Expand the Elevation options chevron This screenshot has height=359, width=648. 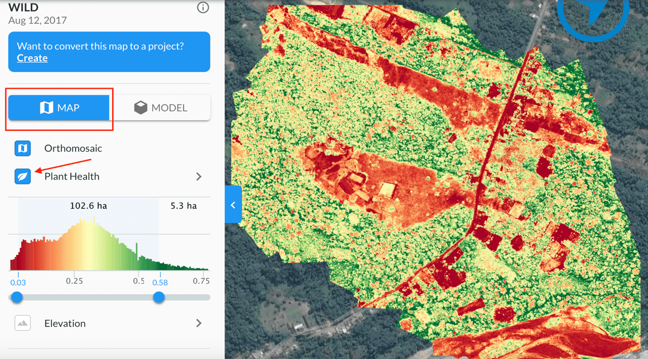[199, 323]
